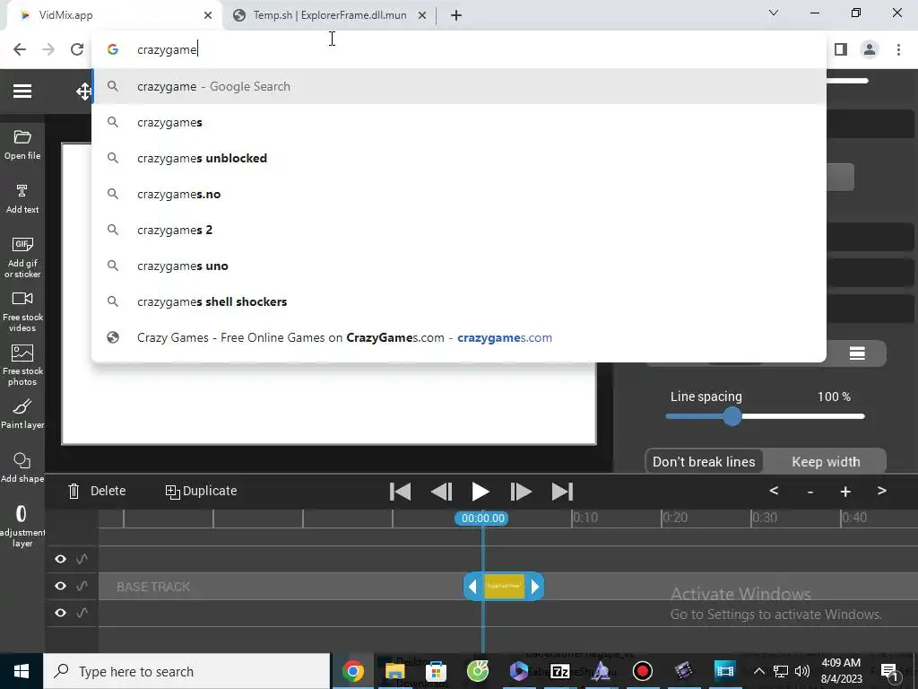The height and width of the screenshot is (689, 918).
Task: Add an adjustment layer
Action: (22, 526)
